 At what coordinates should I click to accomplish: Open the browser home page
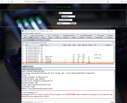click(x=12, y=2)
